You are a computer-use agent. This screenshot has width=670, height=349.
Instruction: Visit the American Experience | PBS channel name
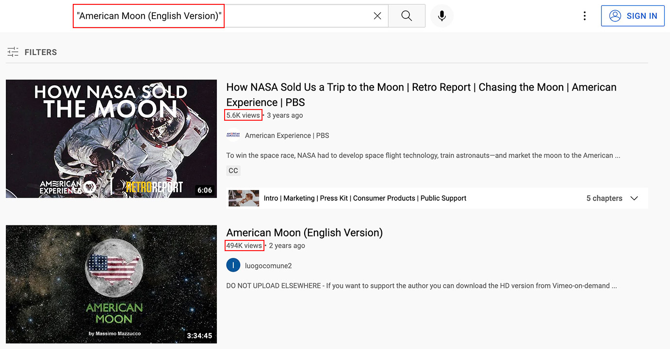pyautogui.click(x=287, y=136)
